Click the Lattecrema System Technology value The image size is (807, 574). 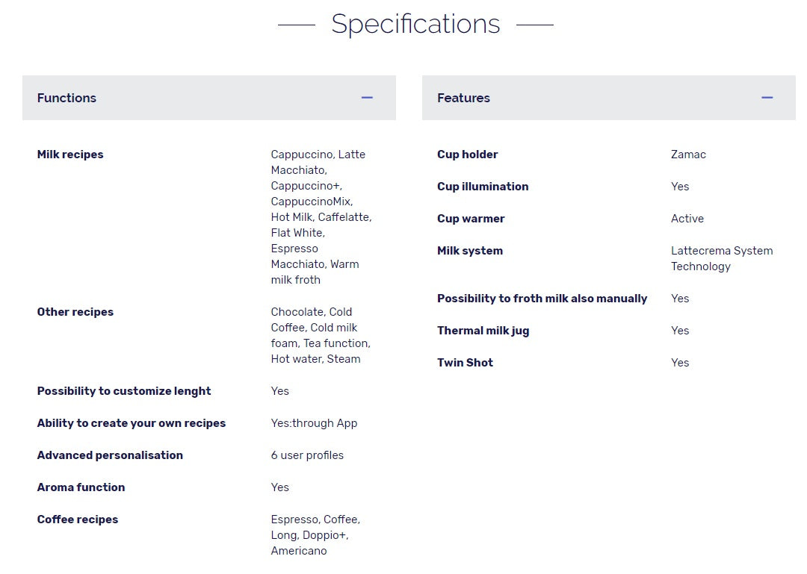point(721,258)
